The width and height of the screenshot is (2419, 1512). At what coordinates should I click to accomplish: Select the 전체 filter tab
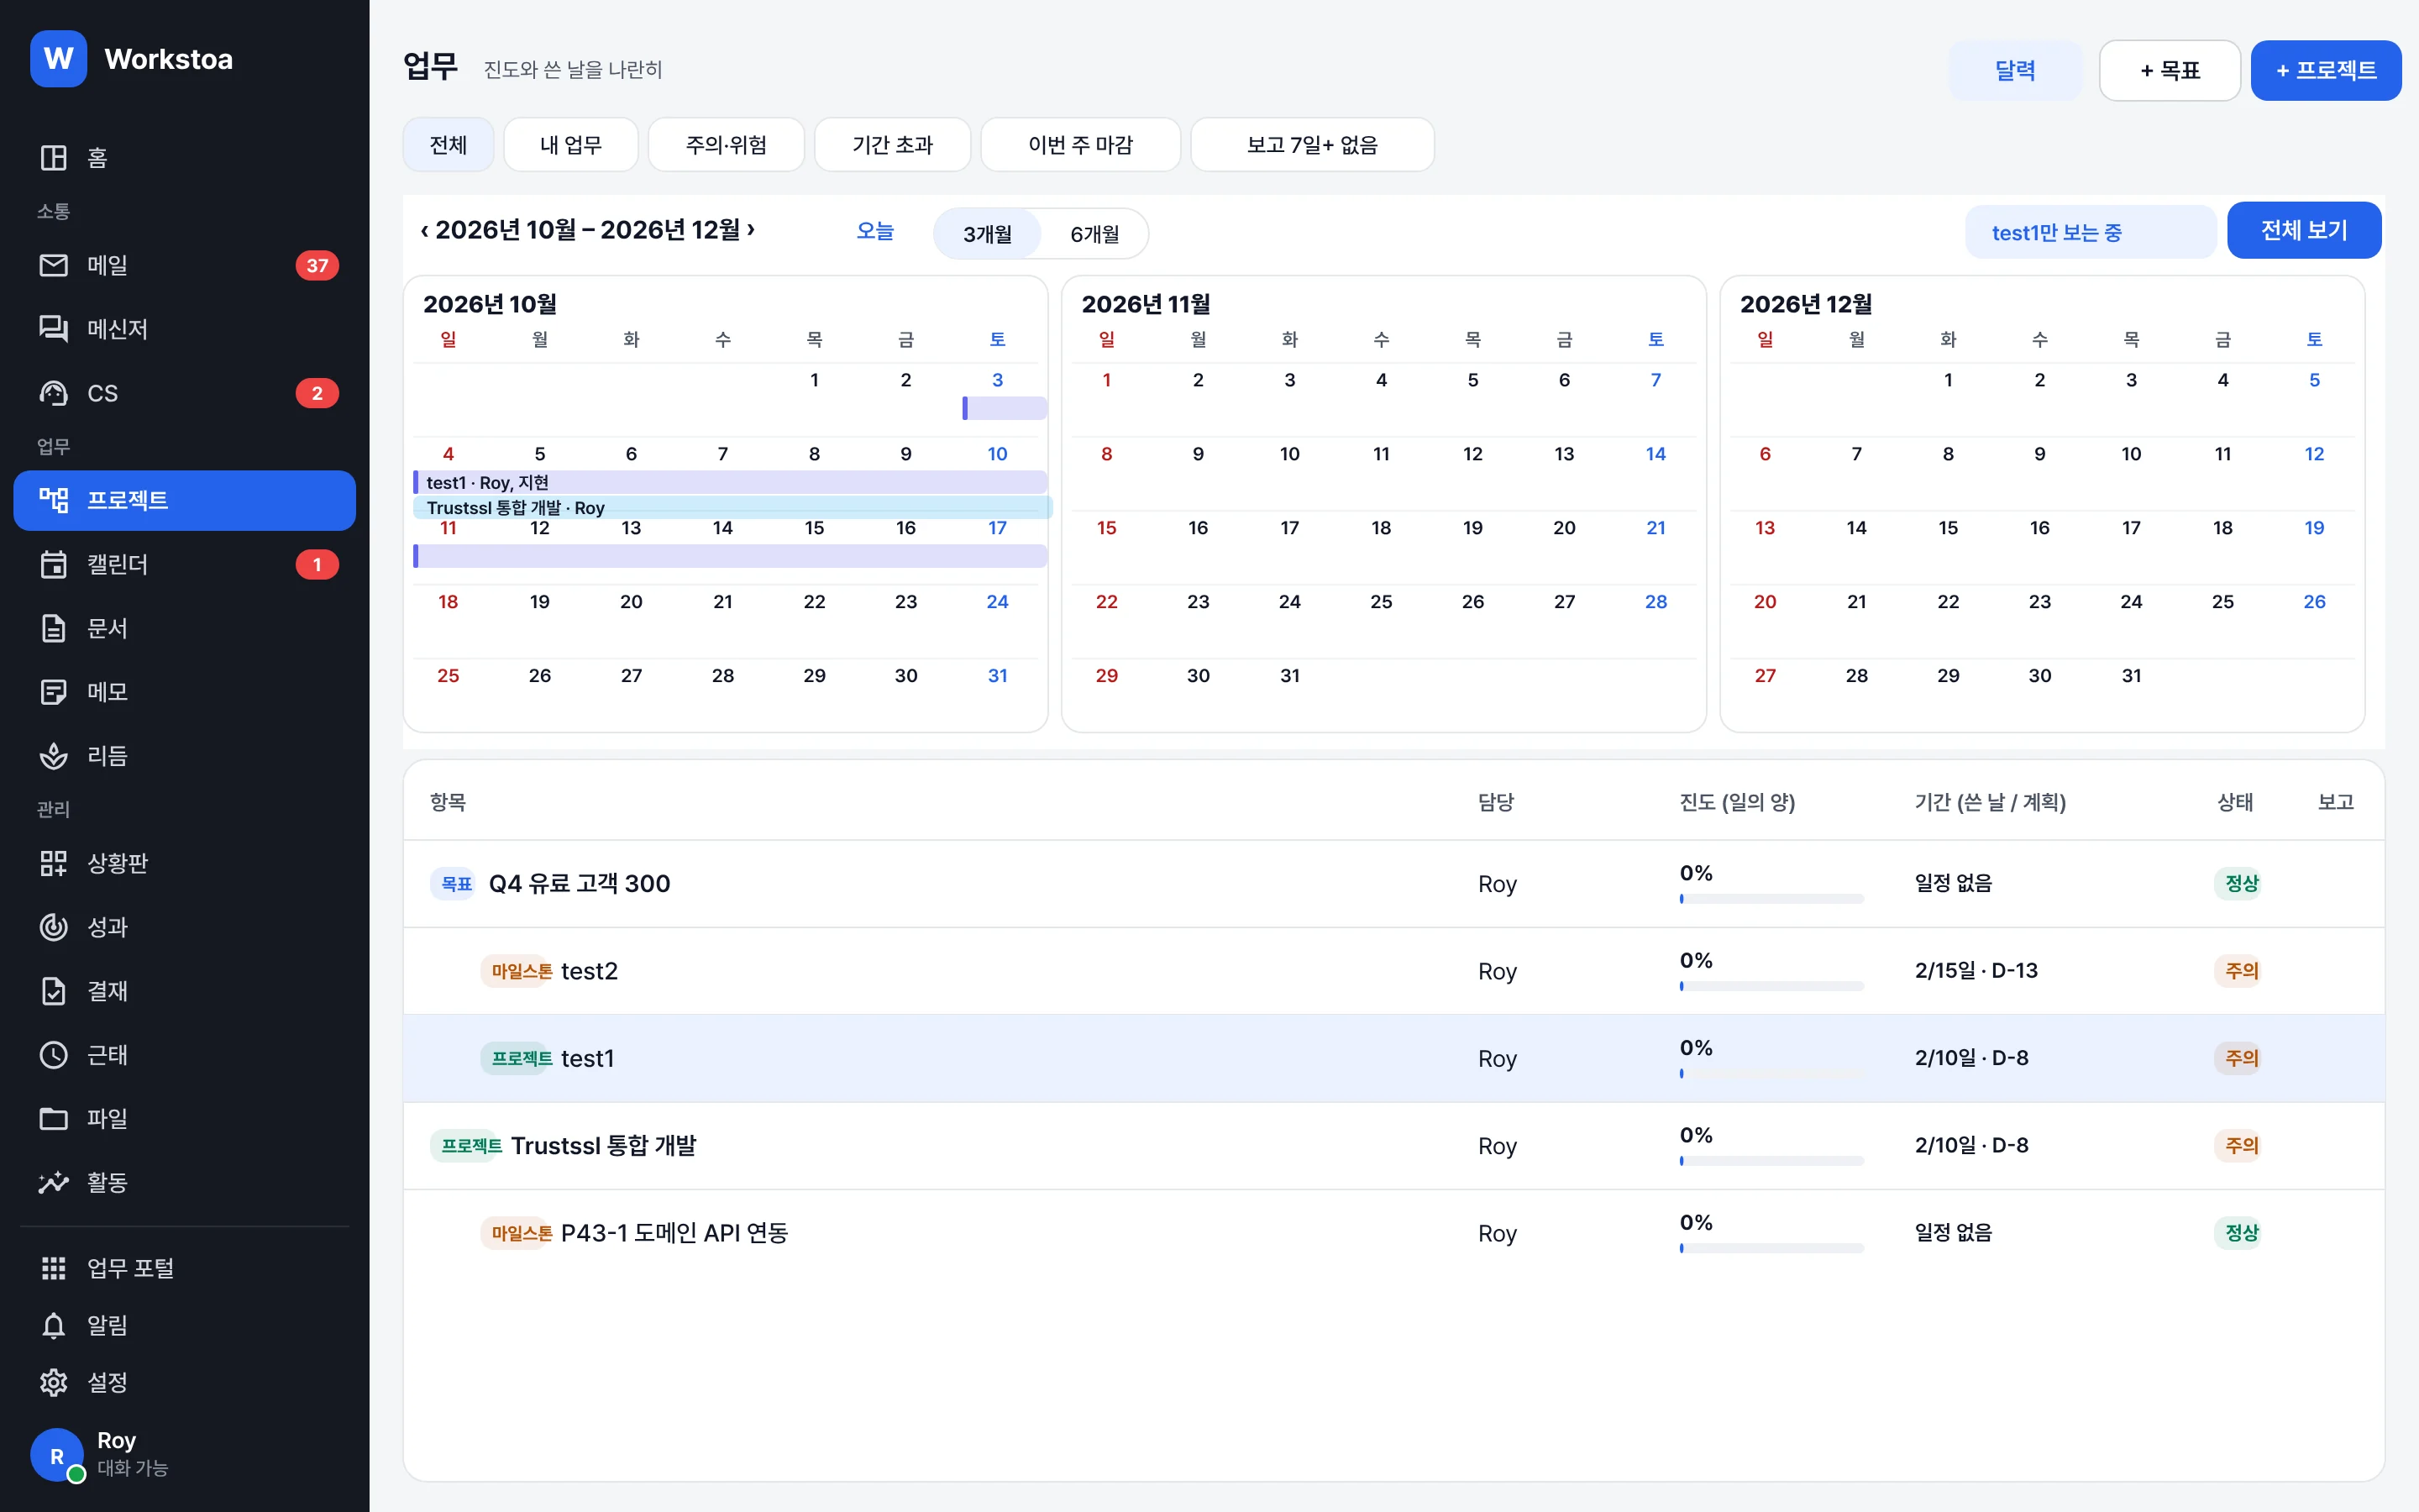(x=448, y=145)
